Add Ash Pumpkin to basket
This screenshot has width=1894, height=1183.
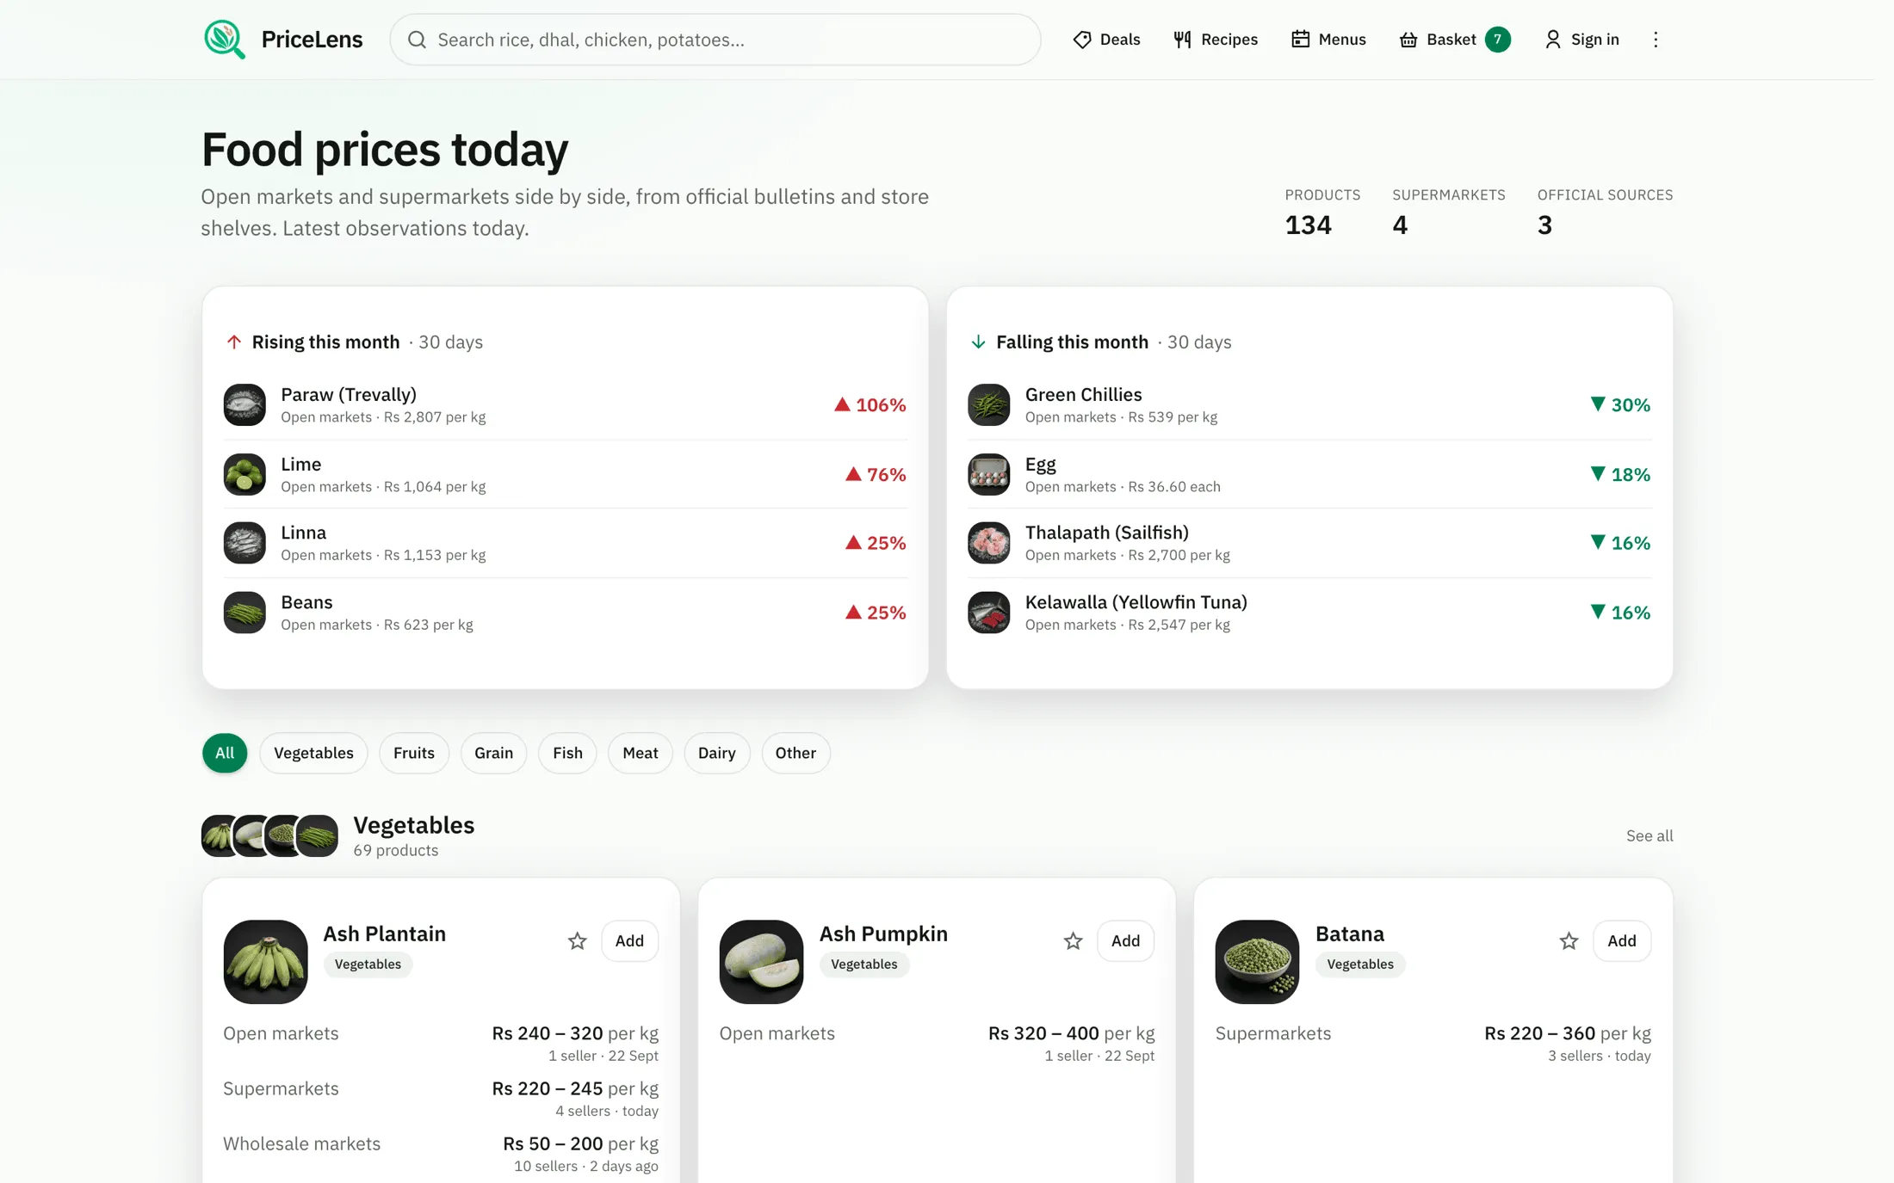1125,941
